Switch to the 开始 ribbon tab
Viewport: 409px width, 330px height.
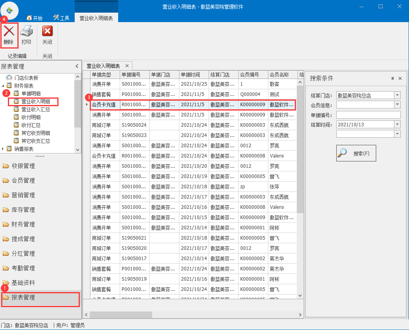pyautogui.click(x=34, y=18)
